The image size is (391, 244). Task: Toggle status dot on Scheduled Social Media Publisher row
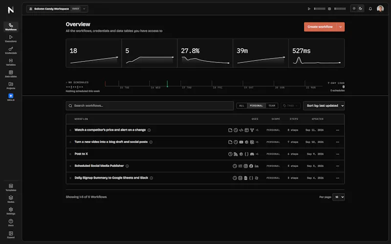point(70,166)
